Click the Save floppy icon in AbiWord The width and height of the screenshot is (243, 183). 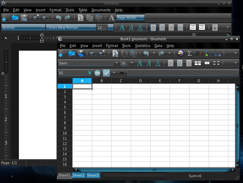pyautogui.click(x=24, y=18)
